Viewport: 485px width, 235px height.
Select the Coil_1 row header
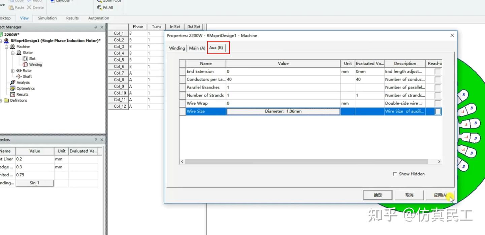point(119,33)
